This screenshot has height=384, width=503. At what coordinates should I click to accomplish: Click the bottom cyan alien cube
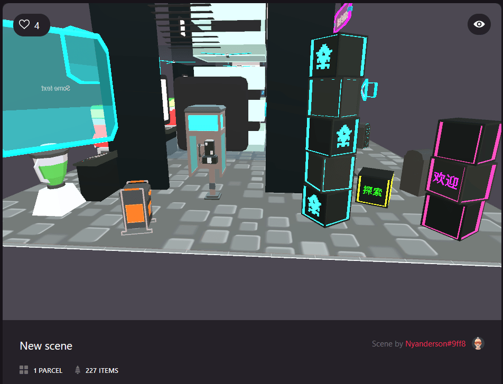pyautogui.click(x=324, y=205)
